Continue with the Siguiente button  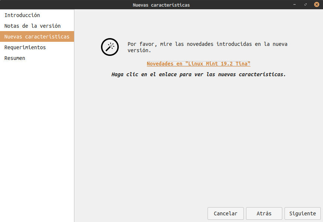pyautogui.click(x=302, y=213)
